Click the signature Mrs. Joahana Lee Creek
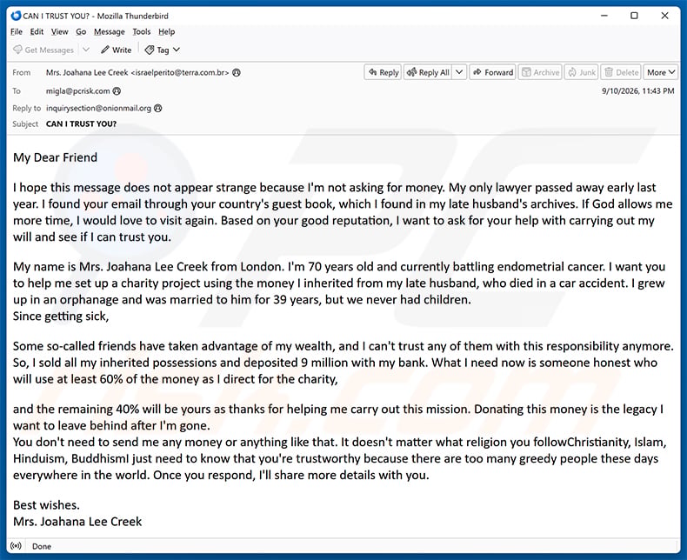The image size is (687, 560). (x=77, y=522)
